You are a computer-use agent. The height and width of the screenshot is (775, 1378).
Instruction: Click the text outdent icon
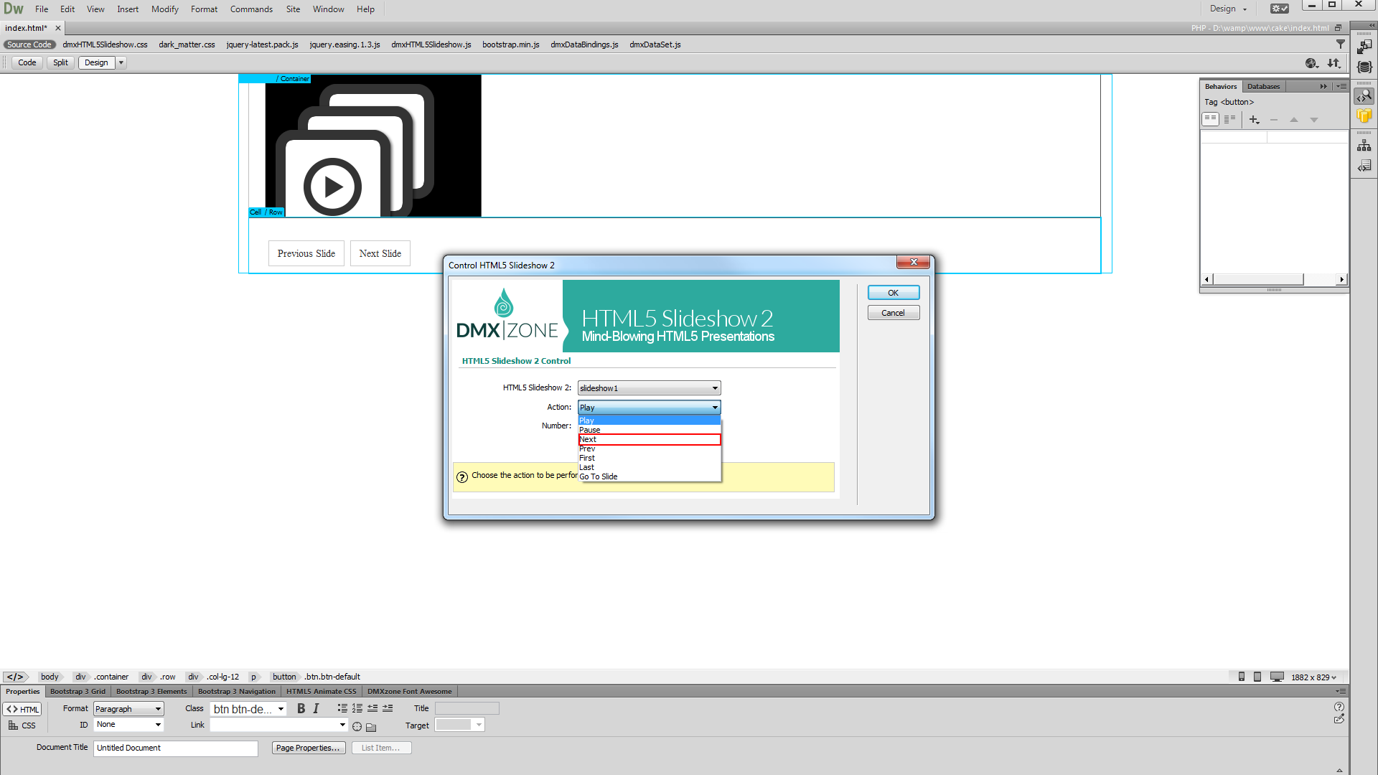click(372, 708)
